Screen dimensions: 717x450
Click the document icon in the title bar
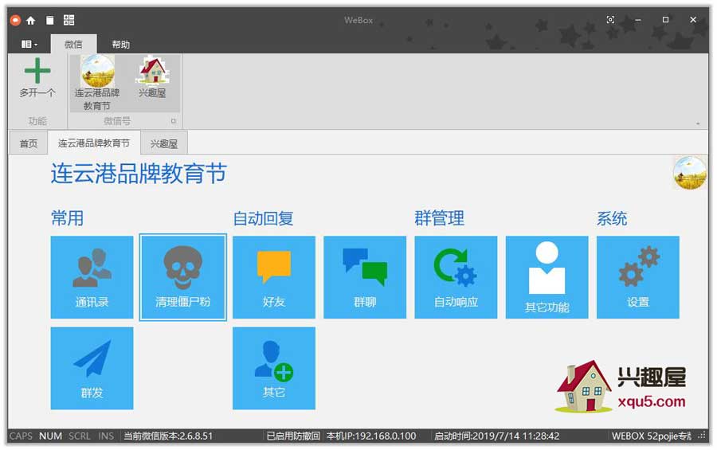click(x=50, y=20)
